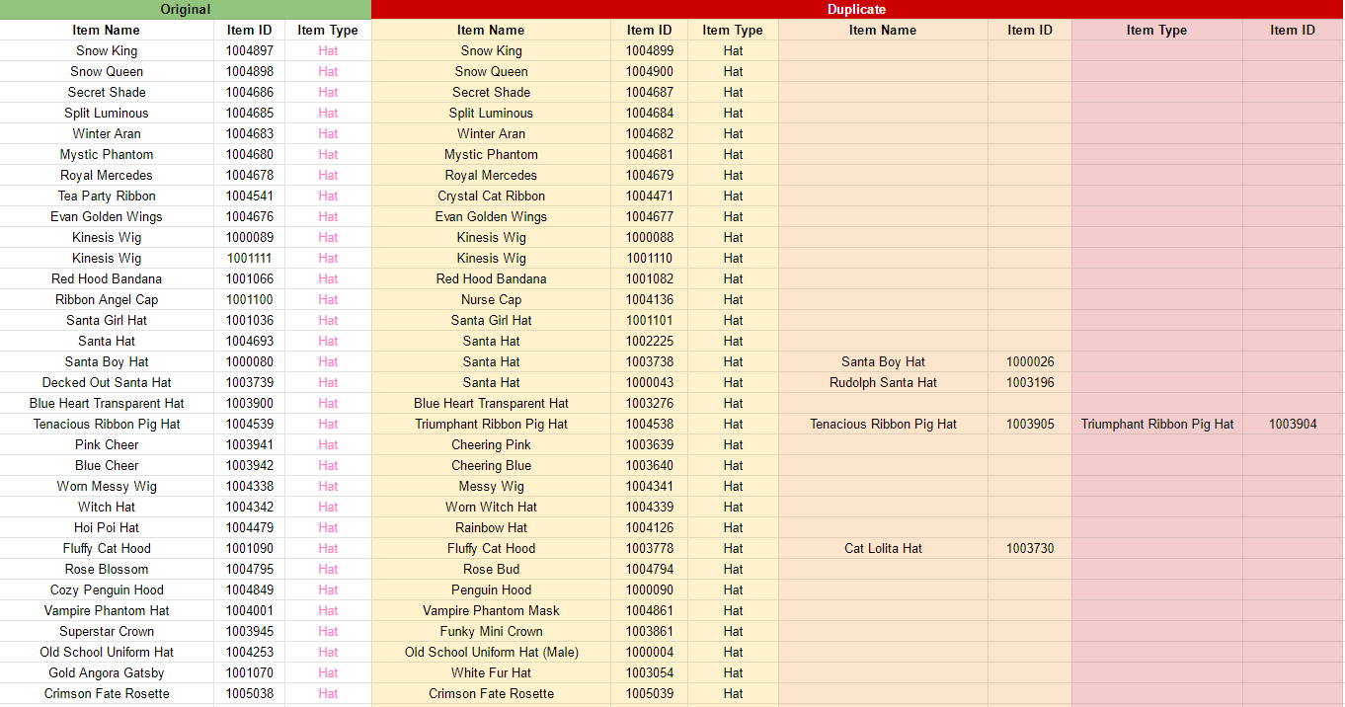Click Item ID 1004341

coord(649,486)
